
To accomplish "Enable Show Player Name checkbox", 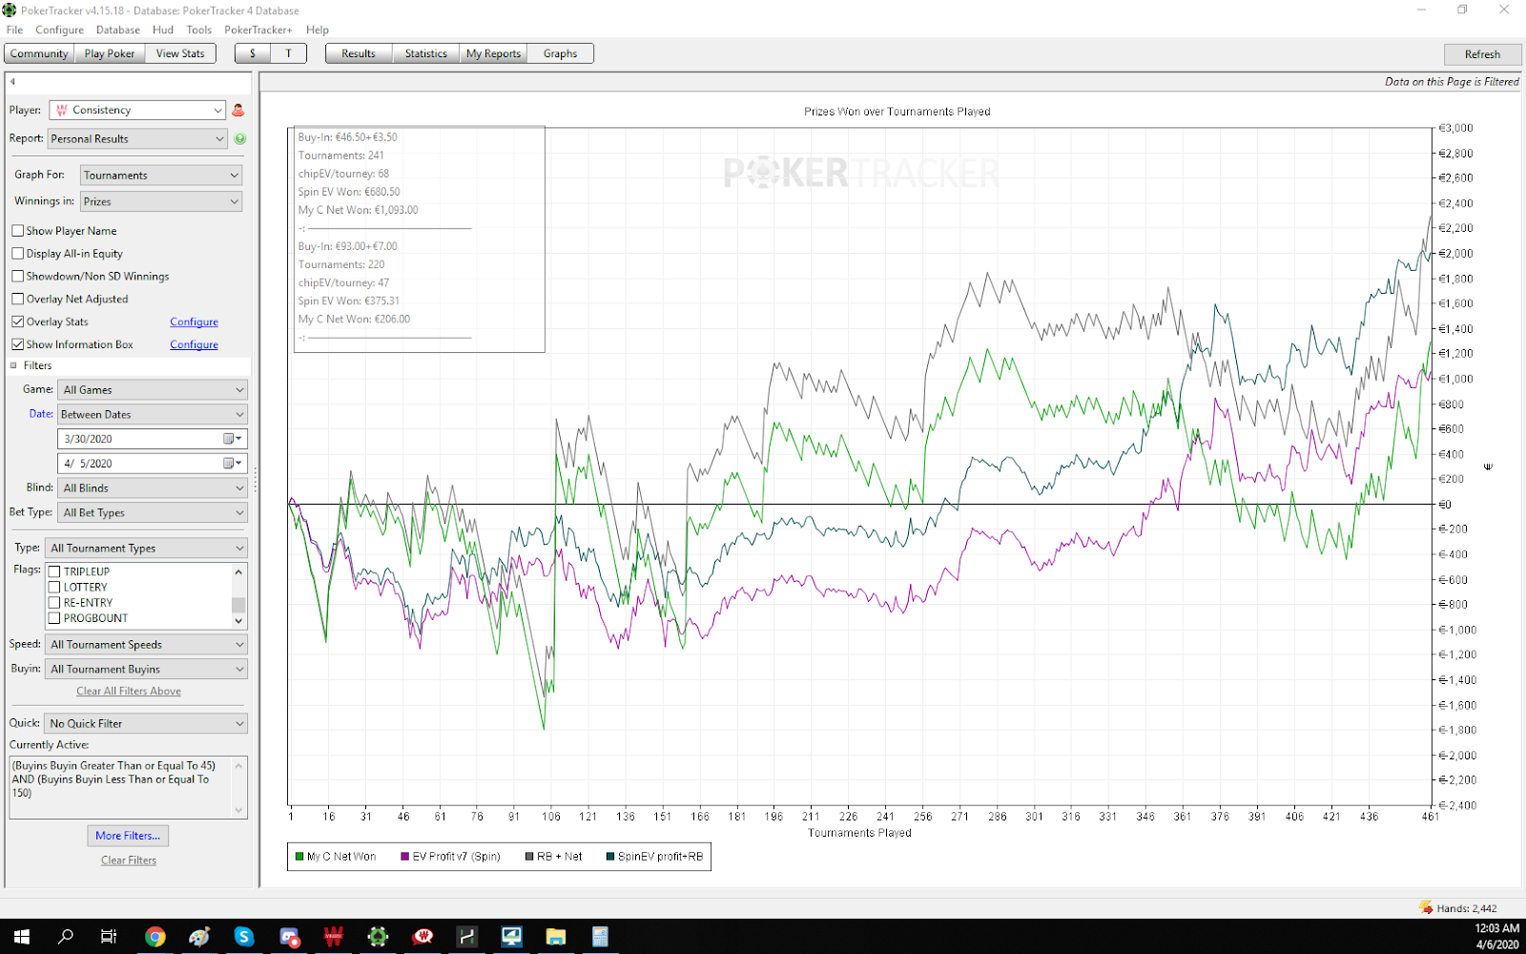I will tap(18, 231).
